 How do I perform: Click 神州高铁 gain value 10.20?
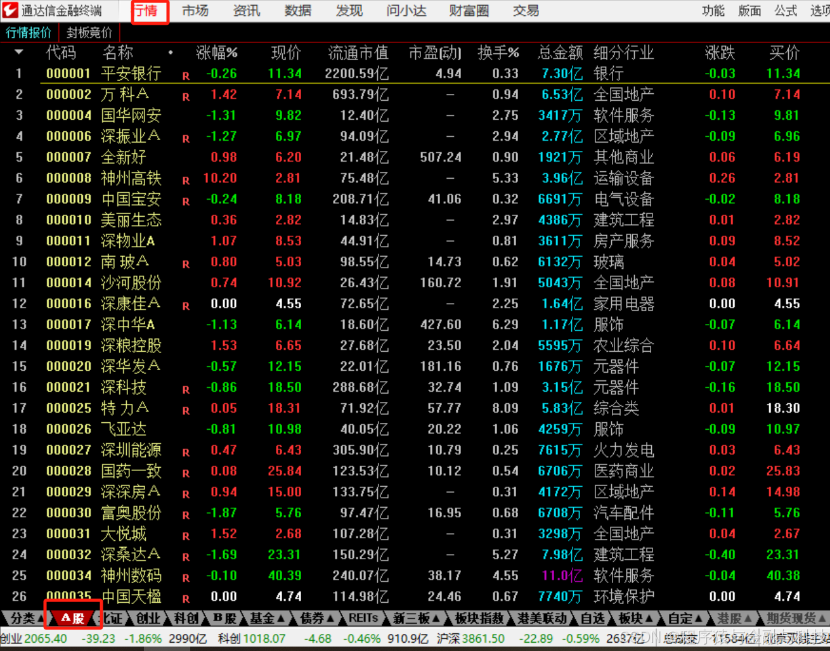tap(220, 178)
